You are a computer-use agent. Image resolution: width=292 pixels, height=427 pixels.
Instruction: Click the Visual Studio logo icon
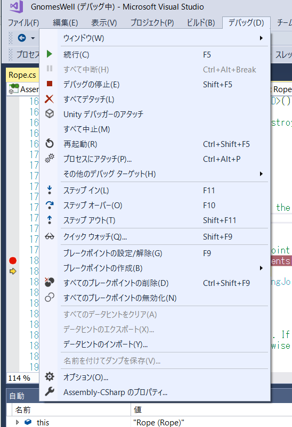click(x=17, y=6)
